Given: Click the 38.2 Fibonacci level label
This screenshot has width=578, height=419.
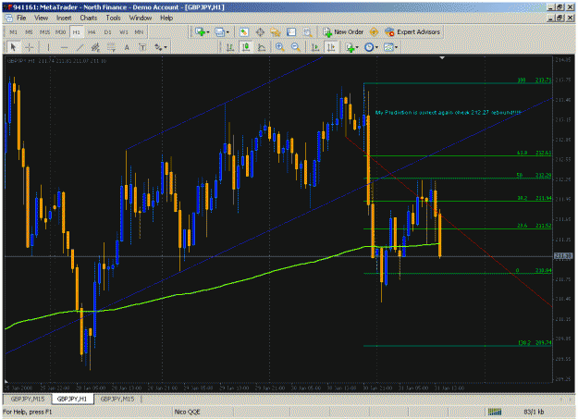Looking at the screenshot, I should [x=522, y=198].
